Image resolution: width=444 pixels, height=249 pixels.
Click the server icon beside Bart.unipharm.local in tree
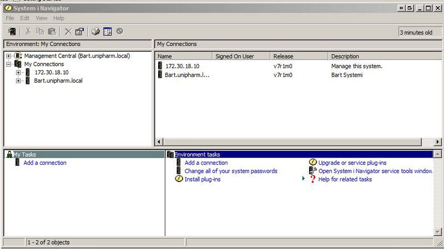28,80
